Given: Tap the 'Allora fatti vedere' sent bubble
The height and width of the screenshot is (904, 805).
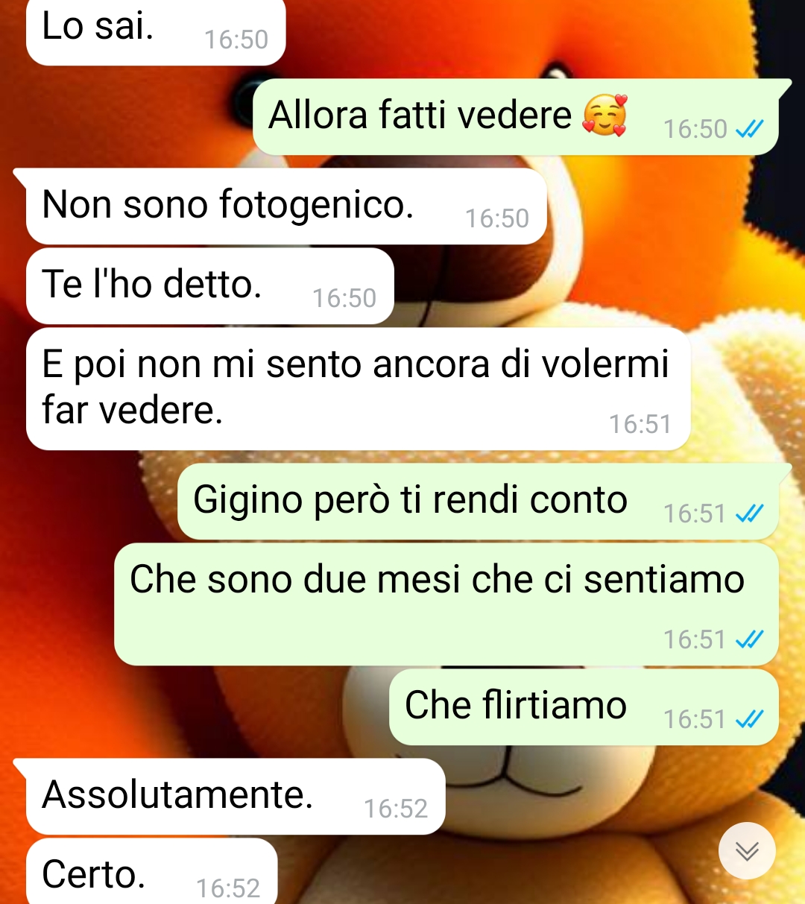Looking at the screenshot, I should click(x=516, y=117).
